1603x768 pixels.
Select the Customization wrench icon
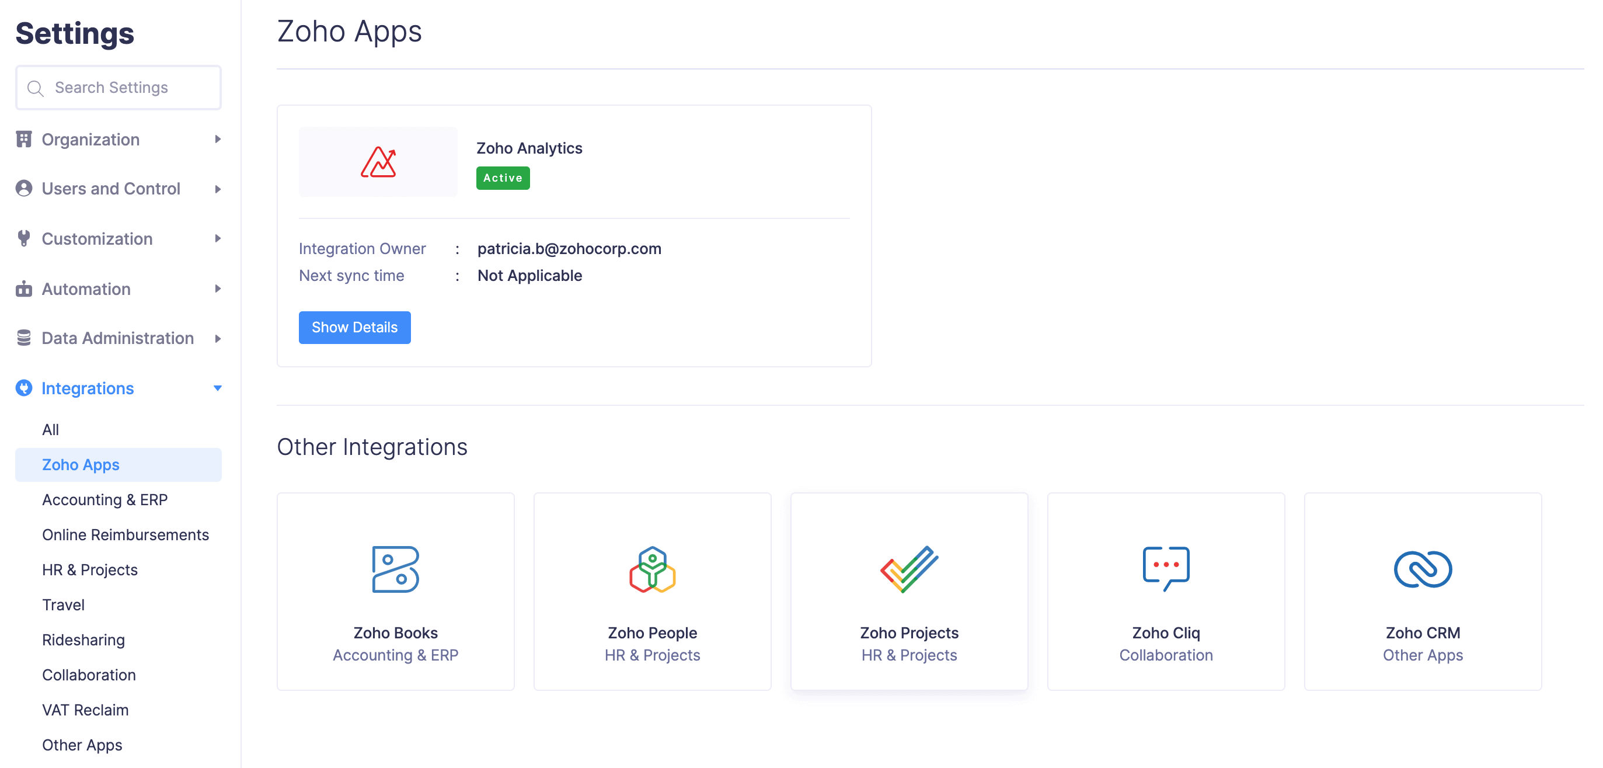point(24,239)
